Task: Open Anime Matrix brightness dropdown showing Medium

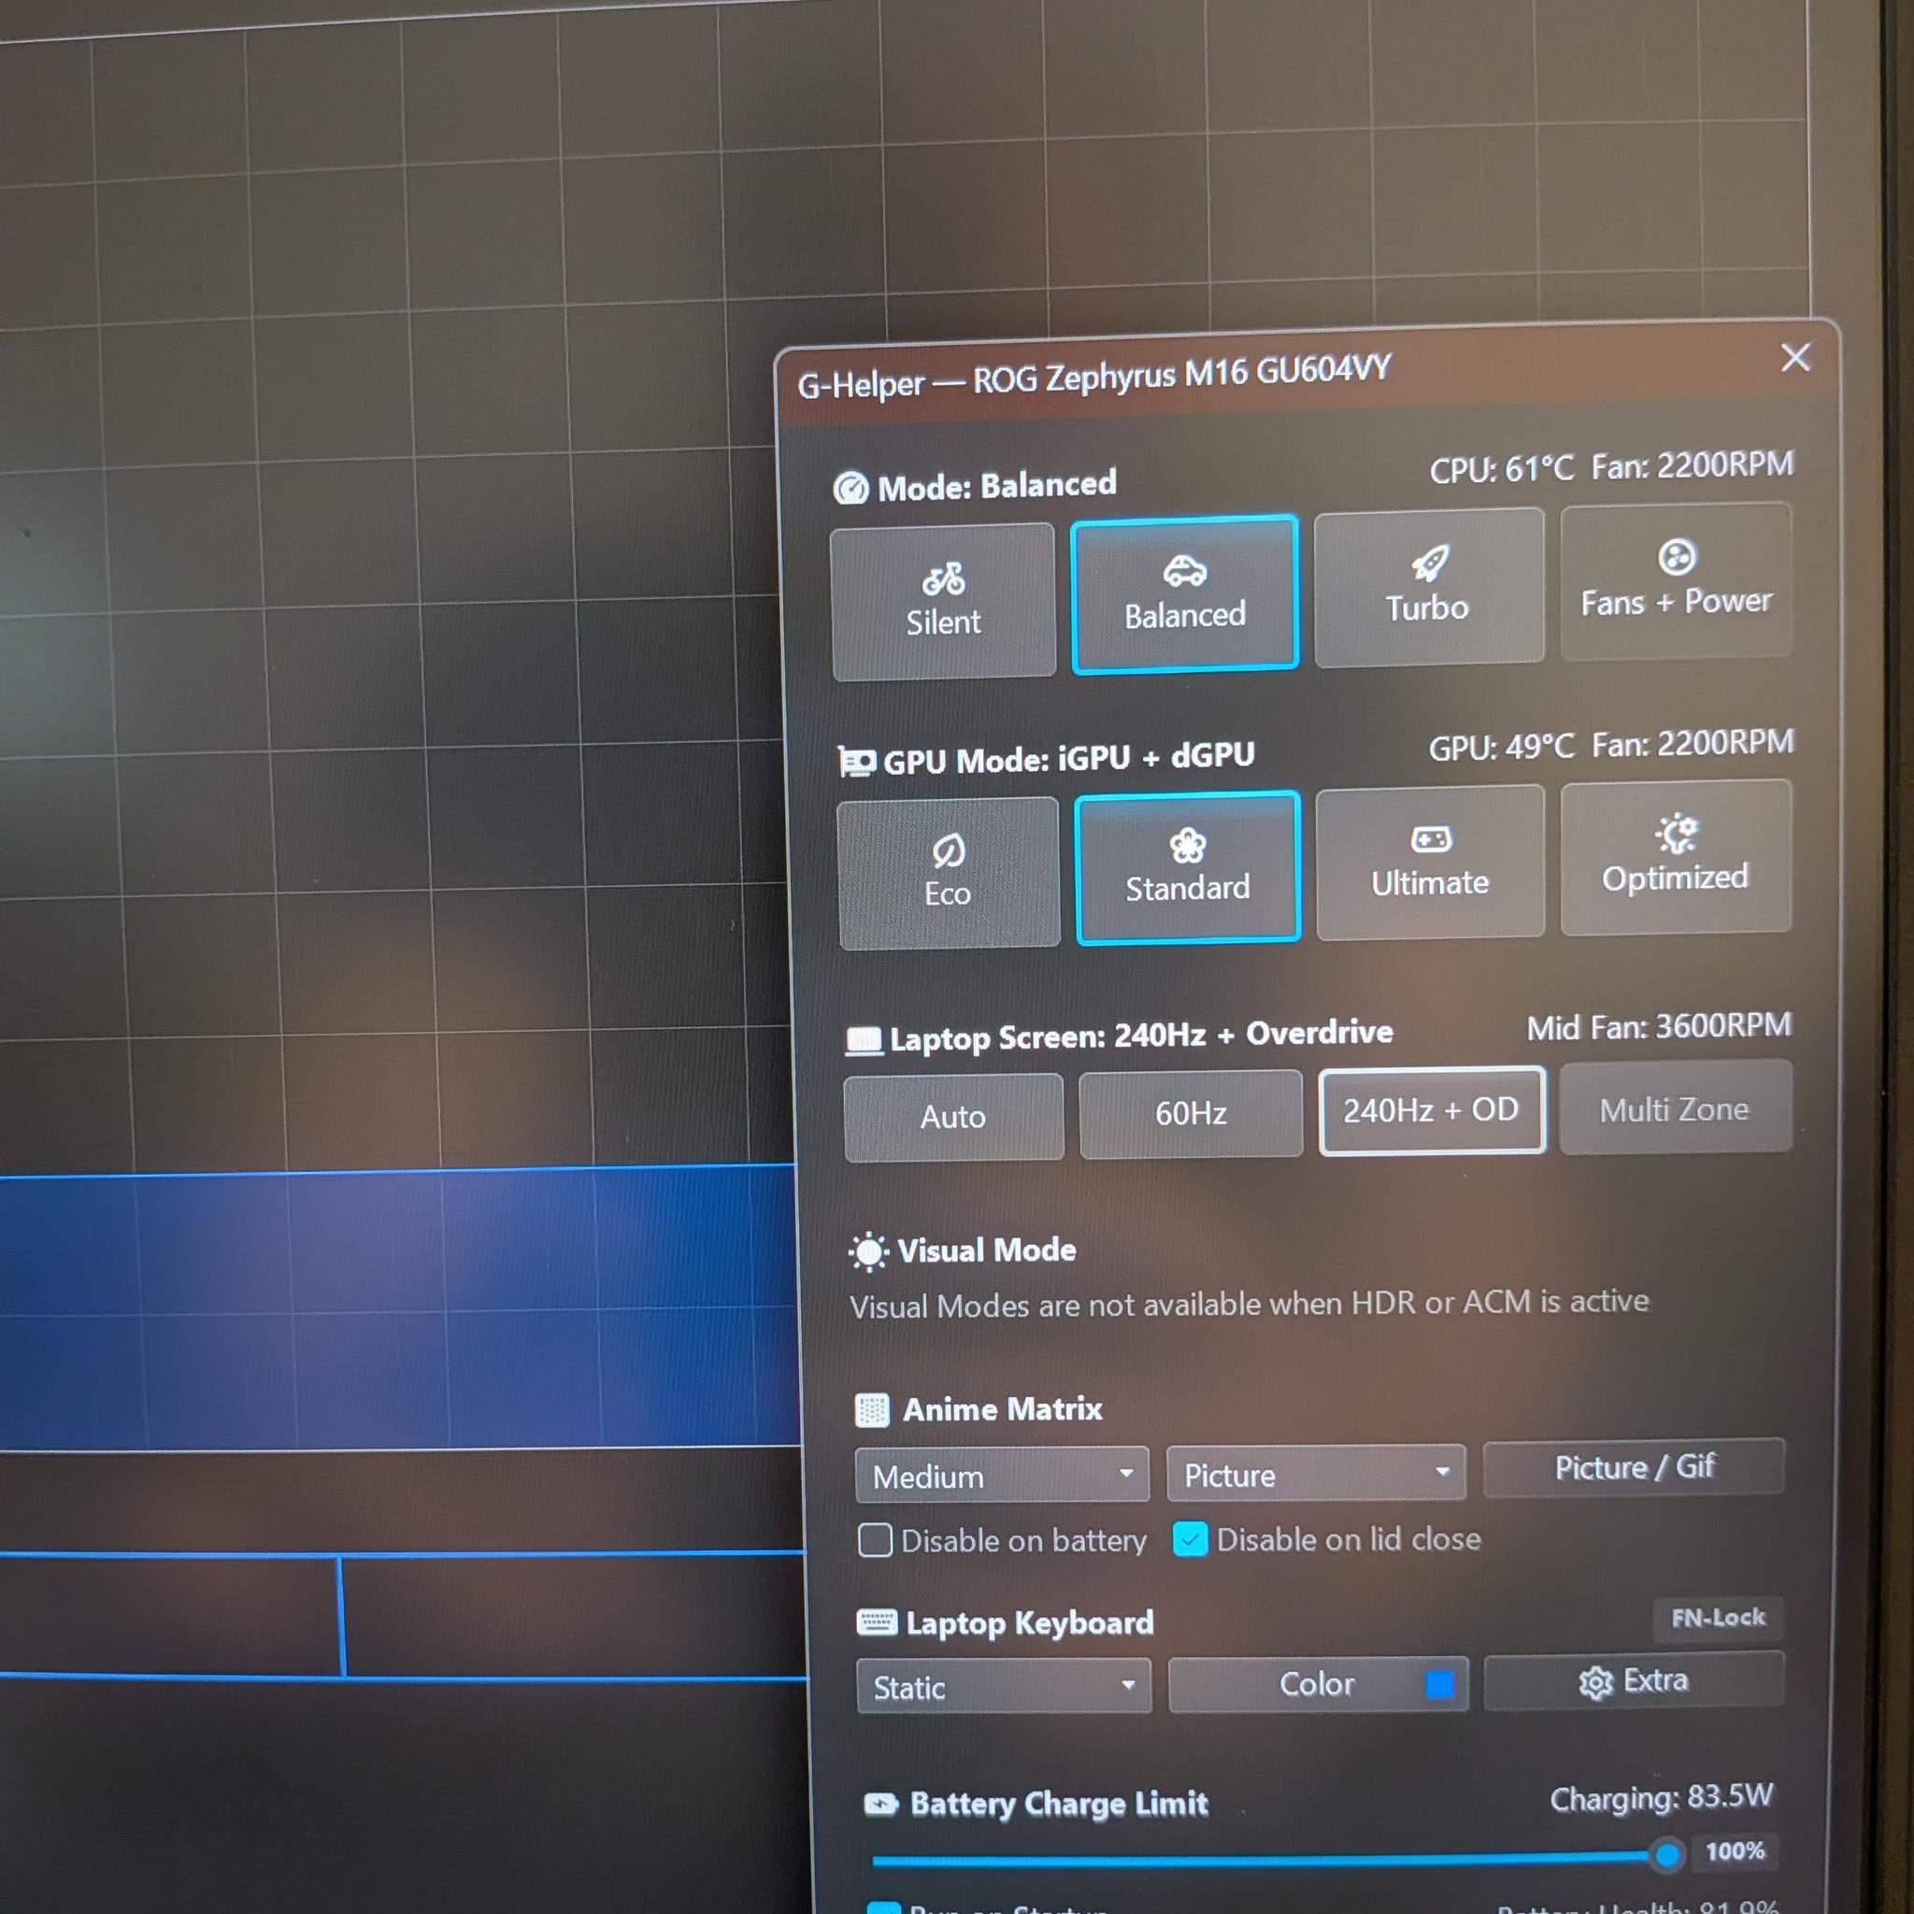Action: pyautogui.click(x=1002, y=1476)
